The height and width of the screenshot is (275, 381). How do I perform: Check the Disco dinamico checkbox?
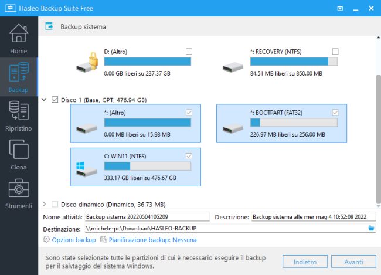[x=55, y=204]
